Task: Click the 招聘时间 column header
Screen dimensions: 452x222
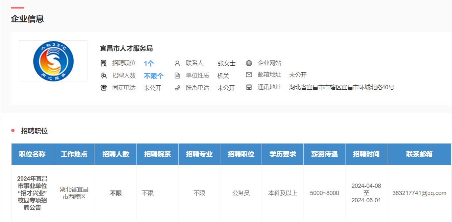Action: point(366,154)
